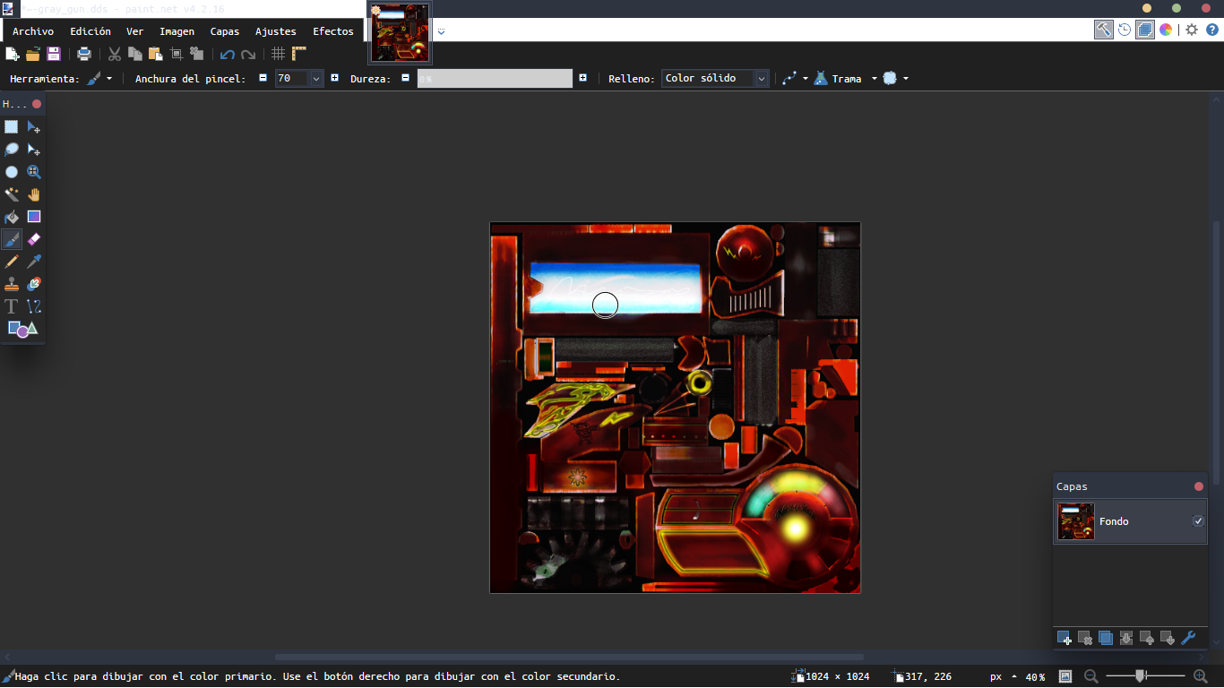Decrease brush width with minus button
The image size is (1224, 688).
tap(263, 78)
